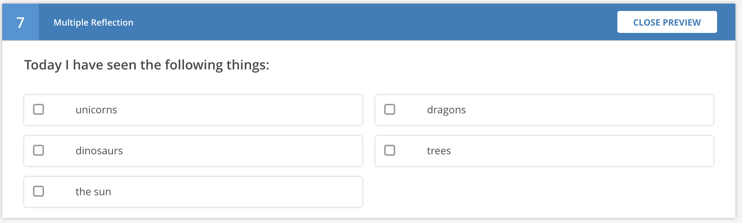The image size is (742, 223).
Task: Click the trees option label
Action: (439, 151)
